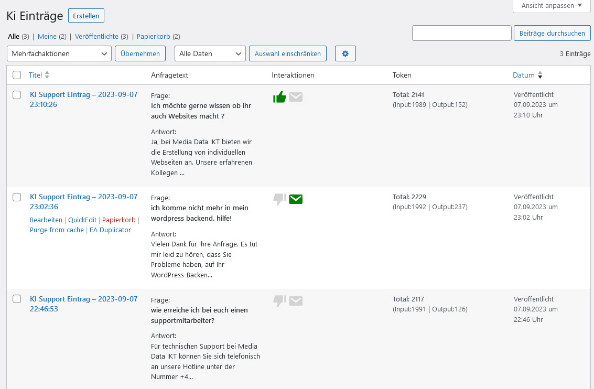594x389 pixels.
Task: Focus the search input field
Action: pyautogui.click(x=462, y=34)
